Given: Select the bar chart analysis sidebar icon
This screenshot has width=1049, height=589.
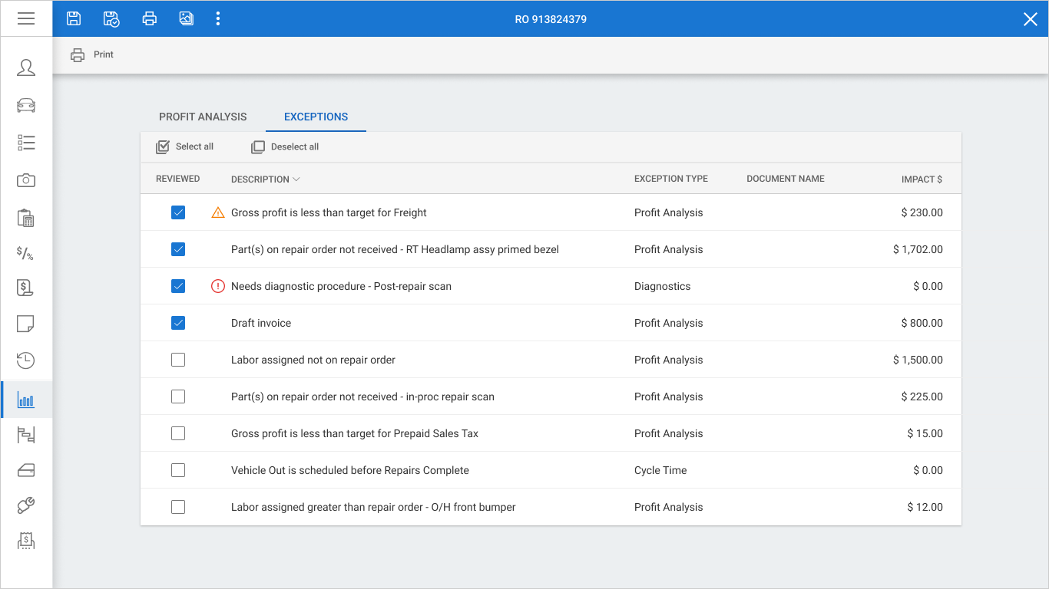Looking at the screenshot, I should [x=26, y=400].
